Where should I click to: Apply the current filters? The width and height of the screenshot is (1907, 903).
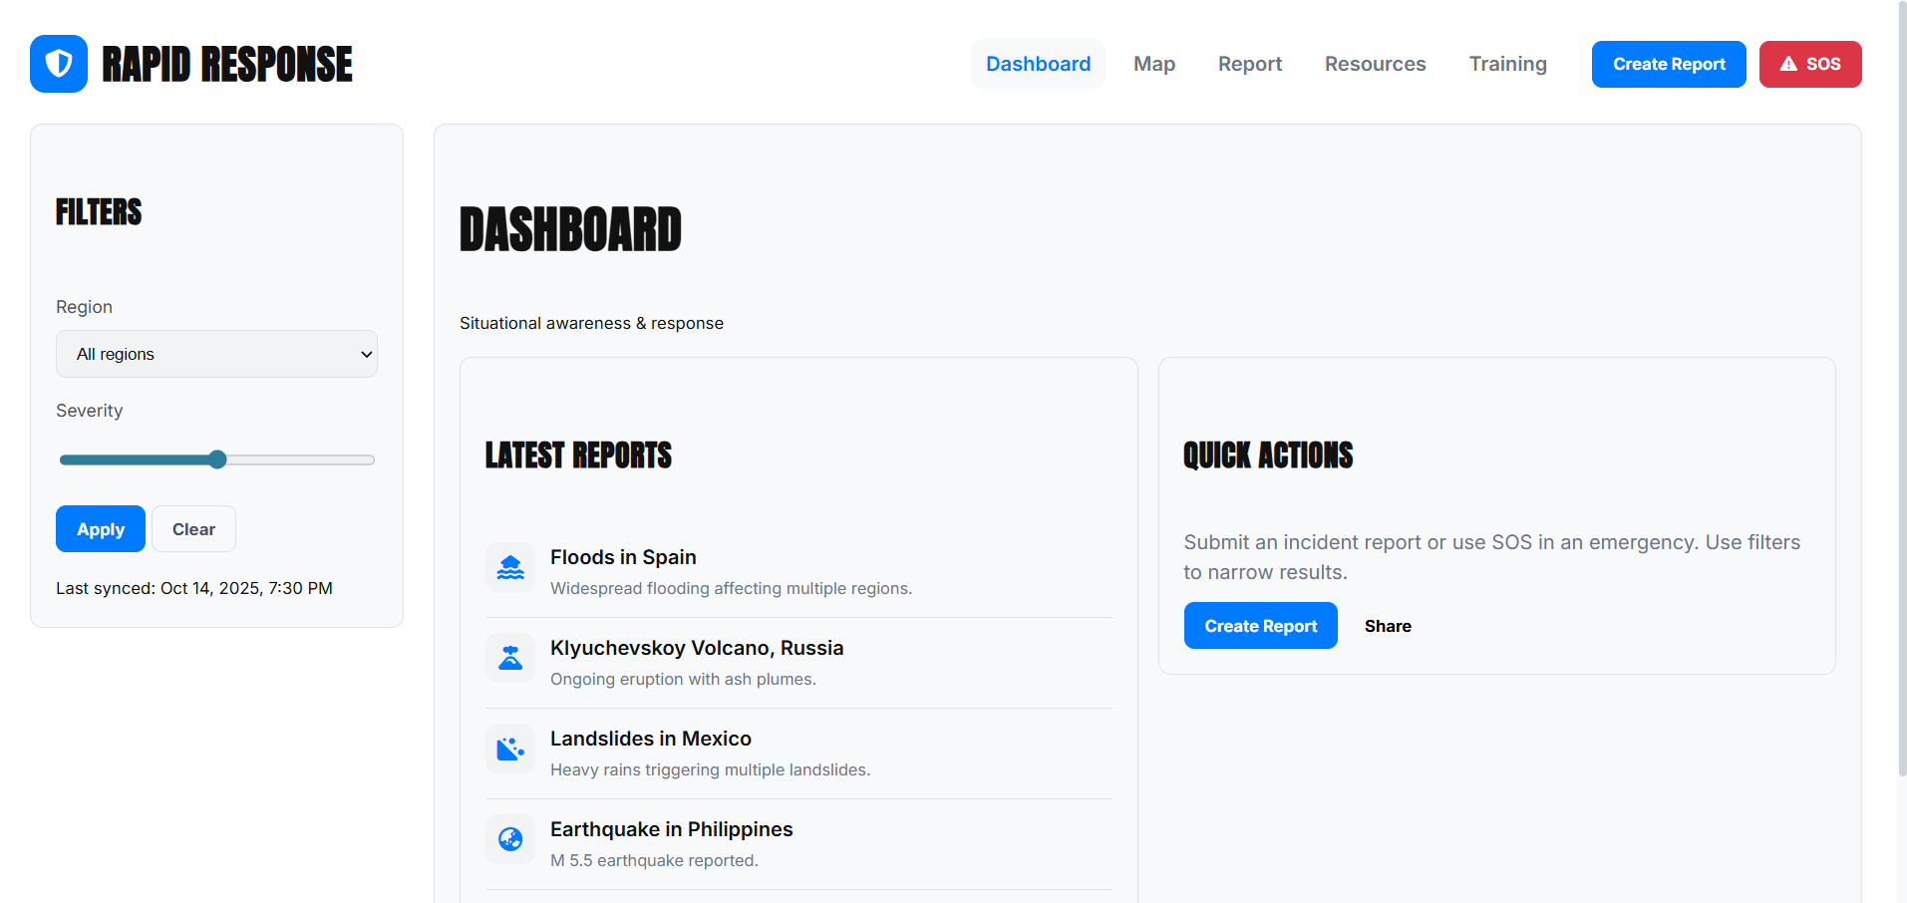click(100, 528)
